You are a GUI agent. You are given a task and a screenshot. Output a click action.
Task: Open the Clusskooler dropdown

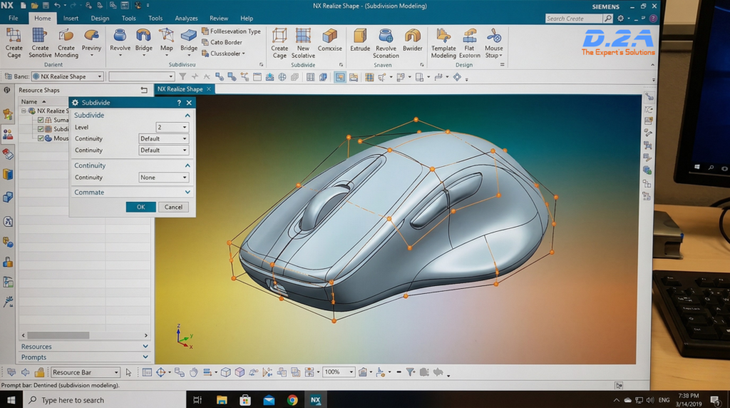click(x=223, y=53)
